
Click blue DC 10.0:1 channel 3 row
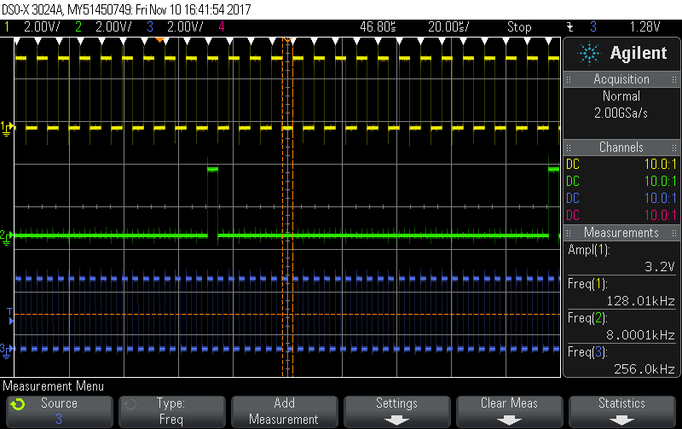pos(621,199)
